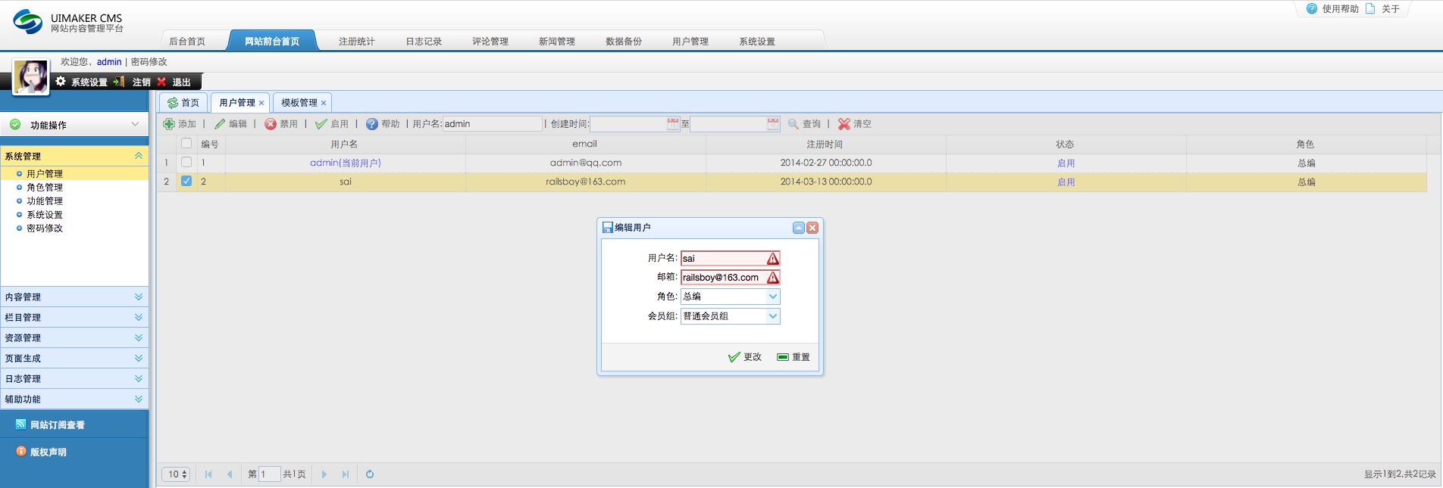1443x488 pixels.
Task: Open the 新闻管理 top menu tab
Action: (557, 42)
